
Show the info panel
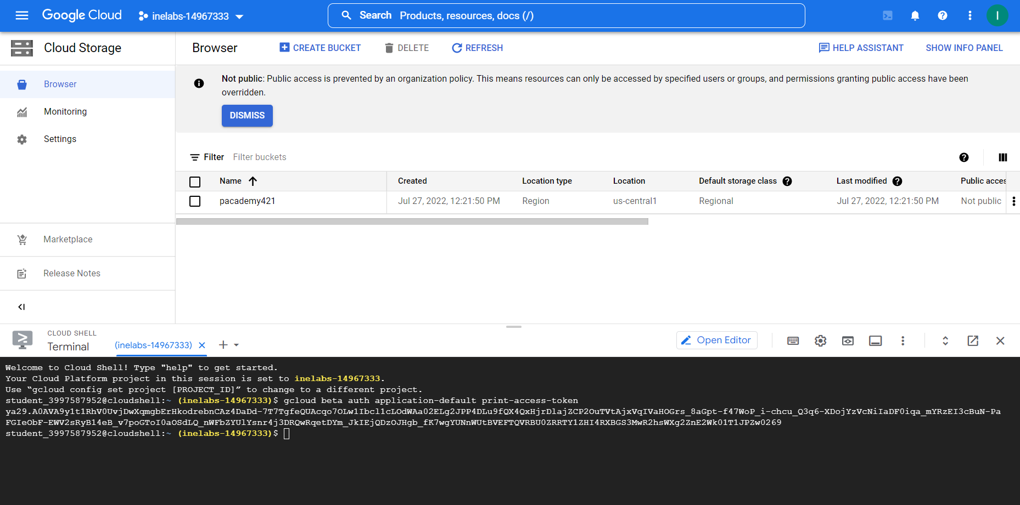click(x=964, y=48)
